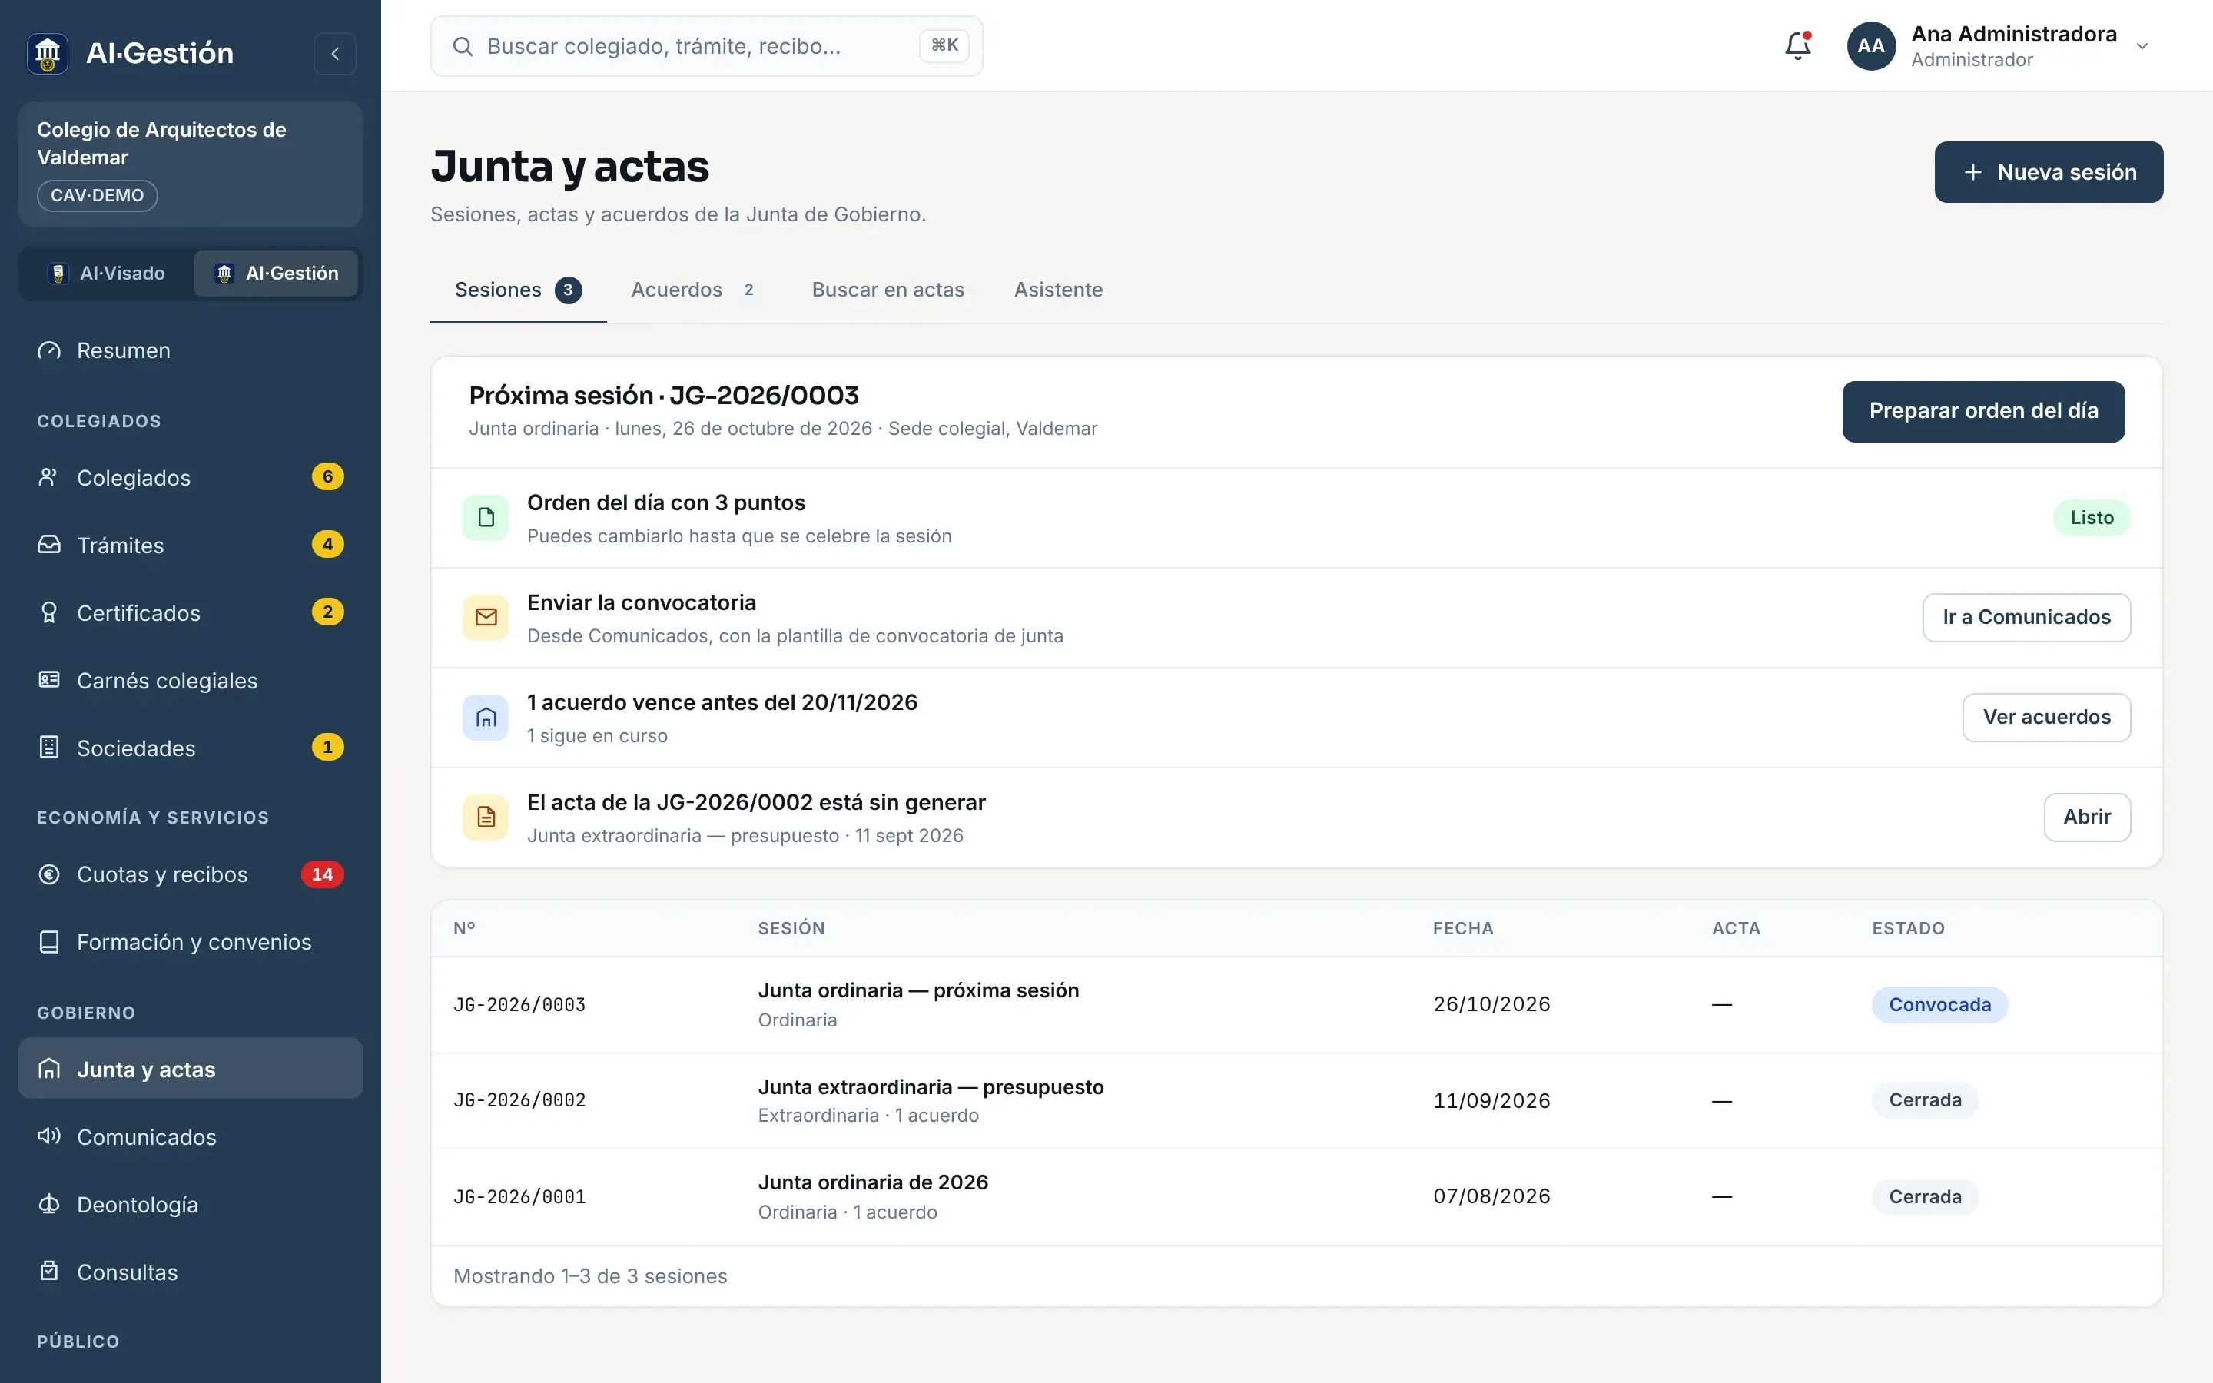
Task: Expand the Ana Administradora user menu
Action: click(x=1998, y=46)
